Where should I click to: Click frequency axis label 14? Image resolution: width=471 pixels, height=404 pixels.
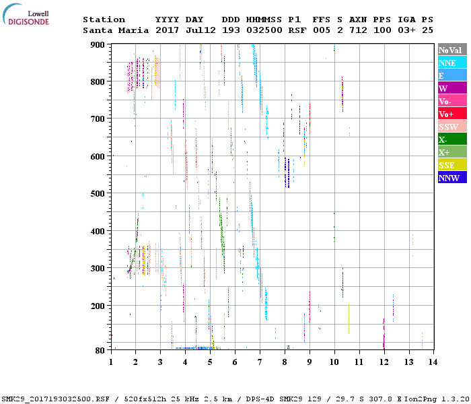(433, 362)
